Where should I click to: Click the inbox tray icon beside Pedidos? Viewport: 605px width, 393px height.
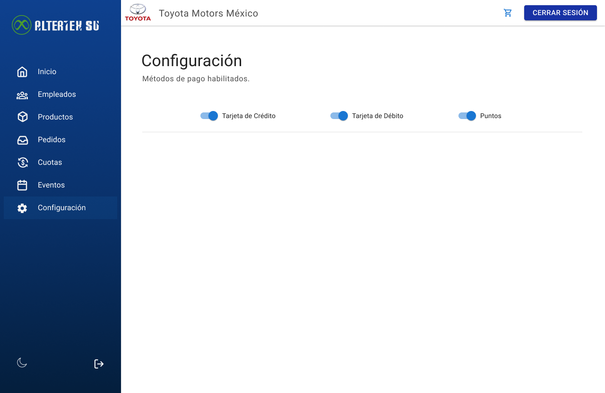click(22, 140)
